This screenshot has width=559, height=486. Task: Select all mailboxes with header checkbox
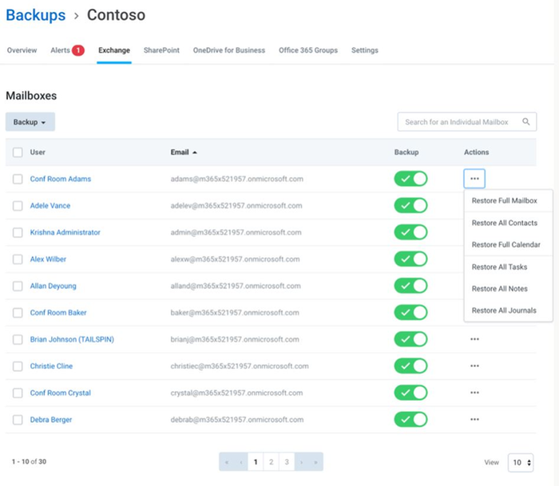[x=18, y=152]
